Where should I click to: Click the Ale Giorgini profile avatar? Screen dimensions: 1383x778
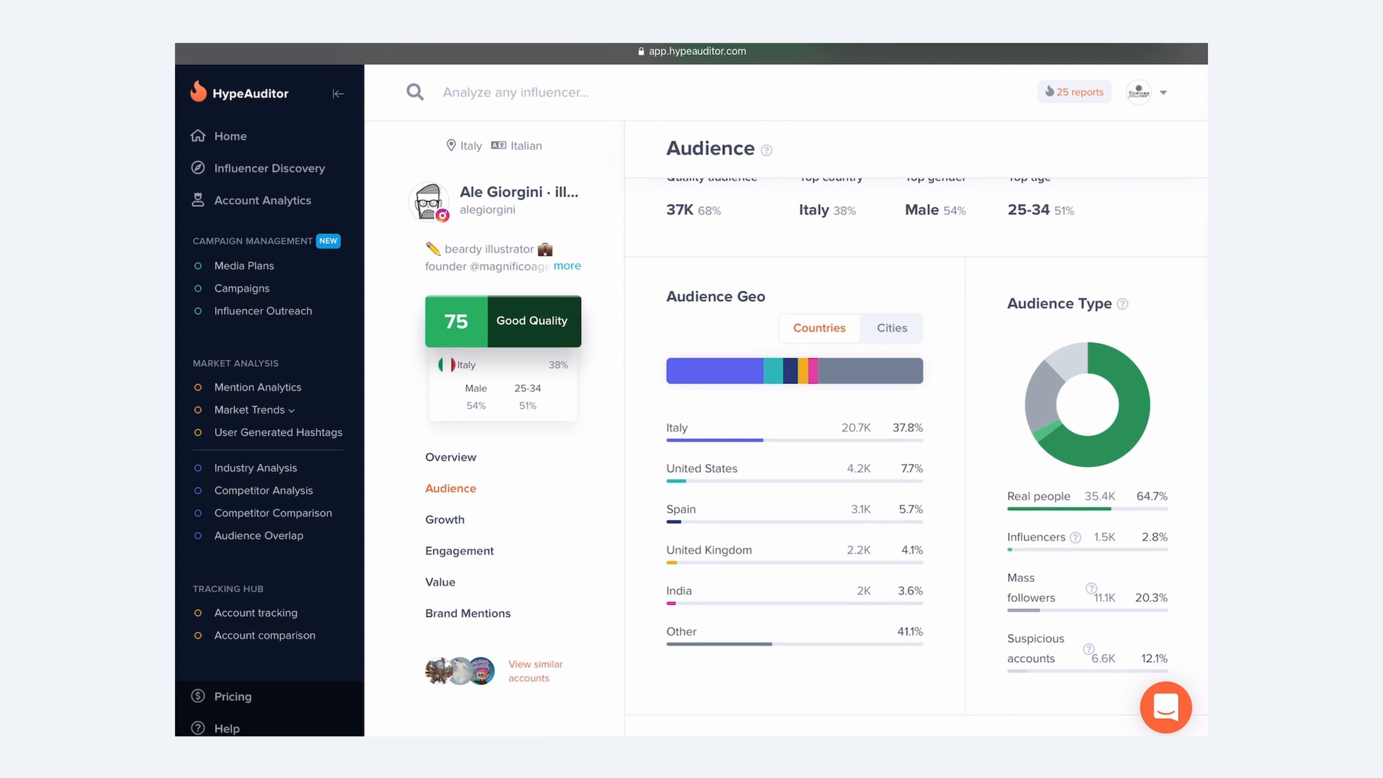(x=428, y=201)
